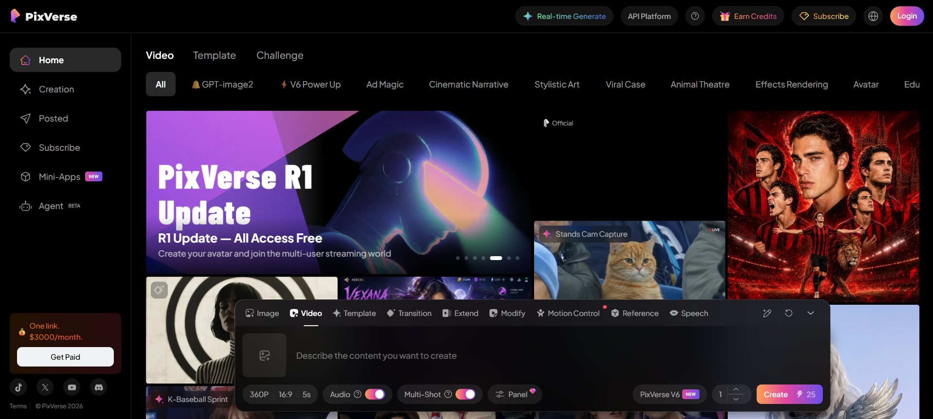Click the Get Paid button
The height and width of the screenshot is (419, 933).
click(x=65, y=357)
